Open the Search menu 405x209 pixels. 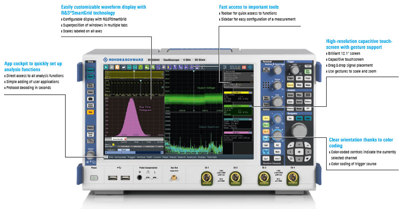[182, 157]
